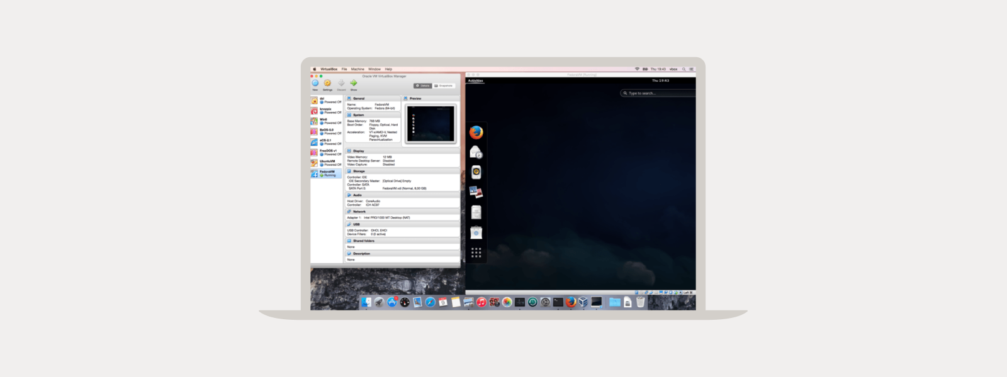The height and width of the screenshot is (377, 1007).
Task: Open Photos in the macOS Dock
Action: click(507, 302)
